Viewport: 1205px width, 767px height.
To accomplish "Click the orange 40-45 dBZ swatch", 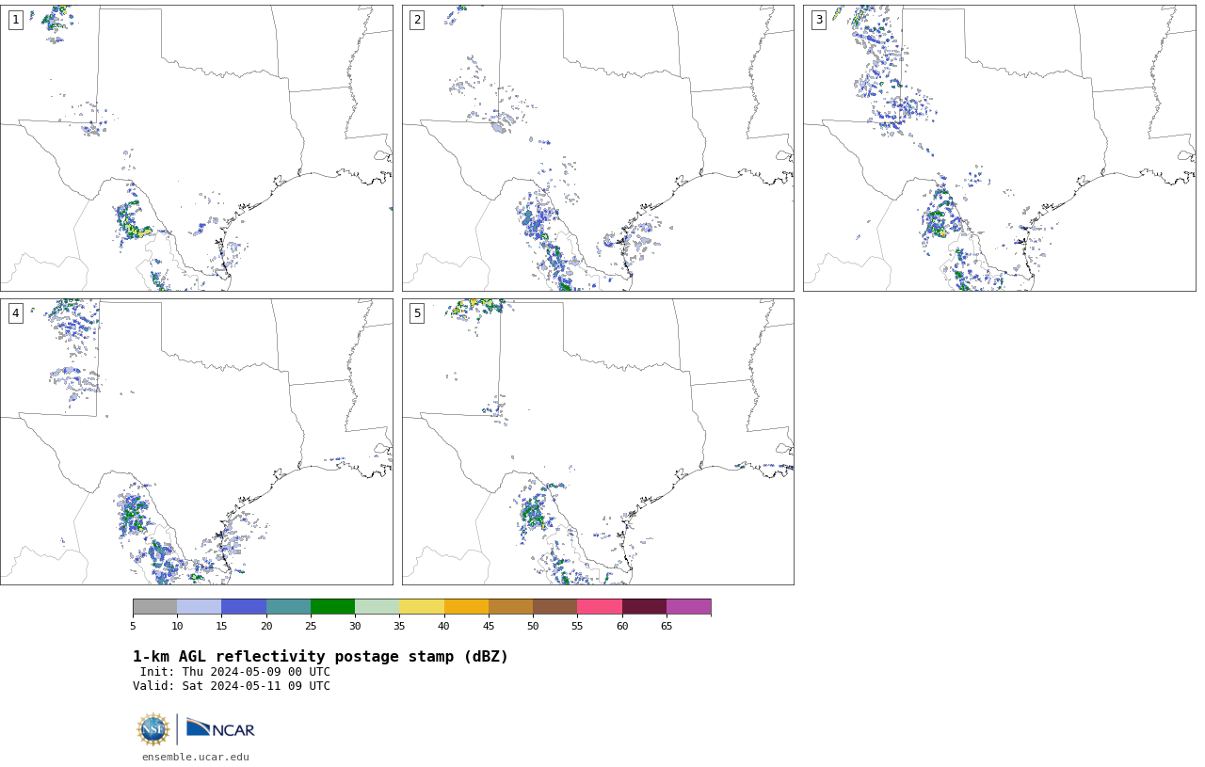I will click(466, 606).
